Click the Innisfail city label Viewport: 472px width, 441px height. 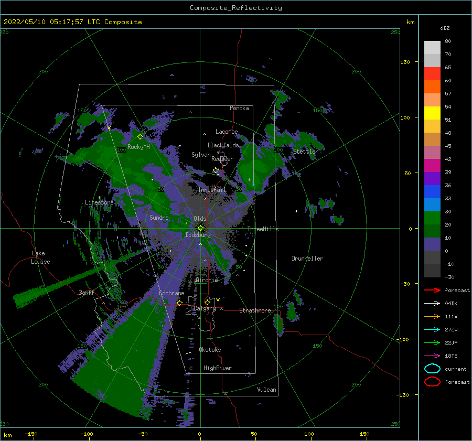coord(212,190)
